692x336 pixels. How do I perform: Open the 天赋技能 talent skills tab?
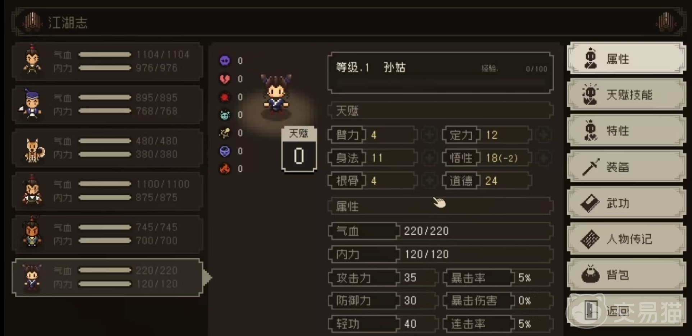pos(626,95)
